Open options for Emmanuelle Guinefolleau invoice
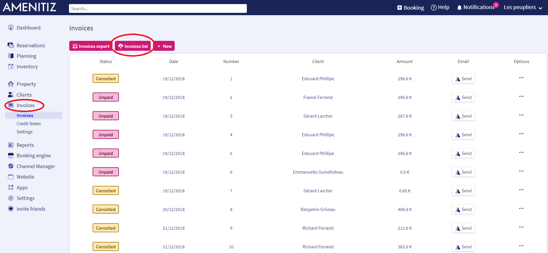The height and width of the screenshot is (253, 548). (521, 171)
